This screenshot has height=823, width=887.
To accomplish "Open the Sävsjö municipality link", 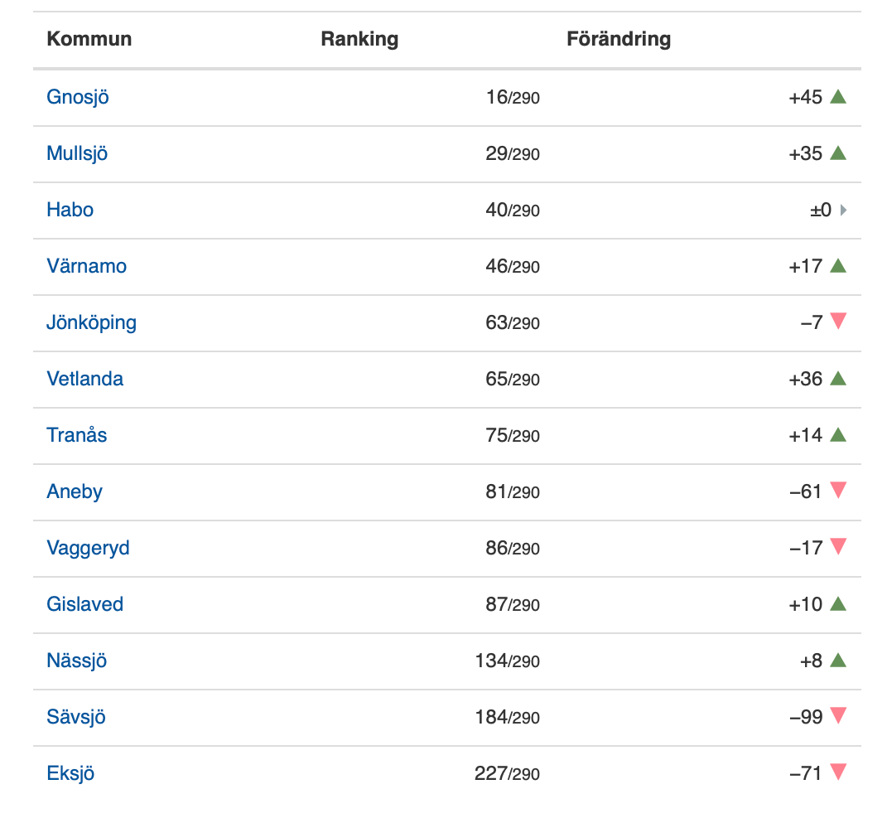I will coord(76,717).
